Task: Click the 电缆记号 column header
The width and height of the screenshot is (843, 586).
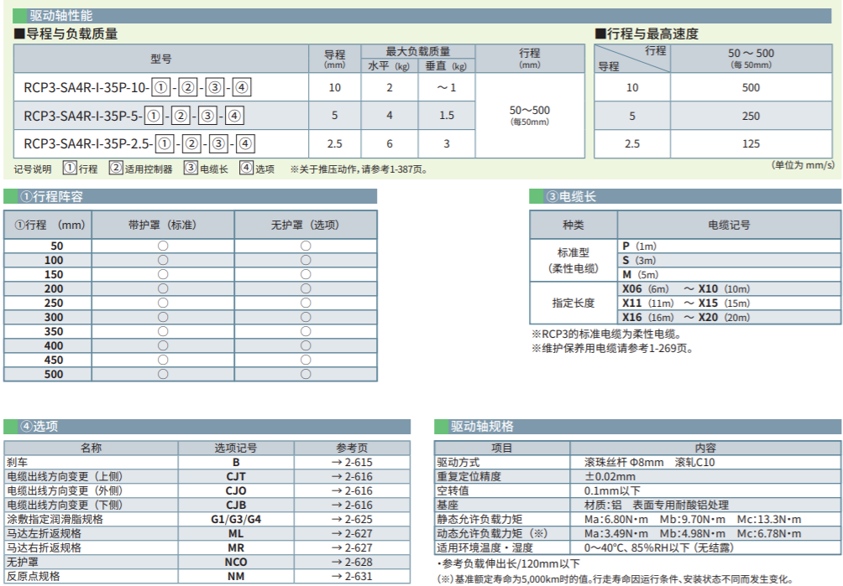Action: [x=729, y=225]
